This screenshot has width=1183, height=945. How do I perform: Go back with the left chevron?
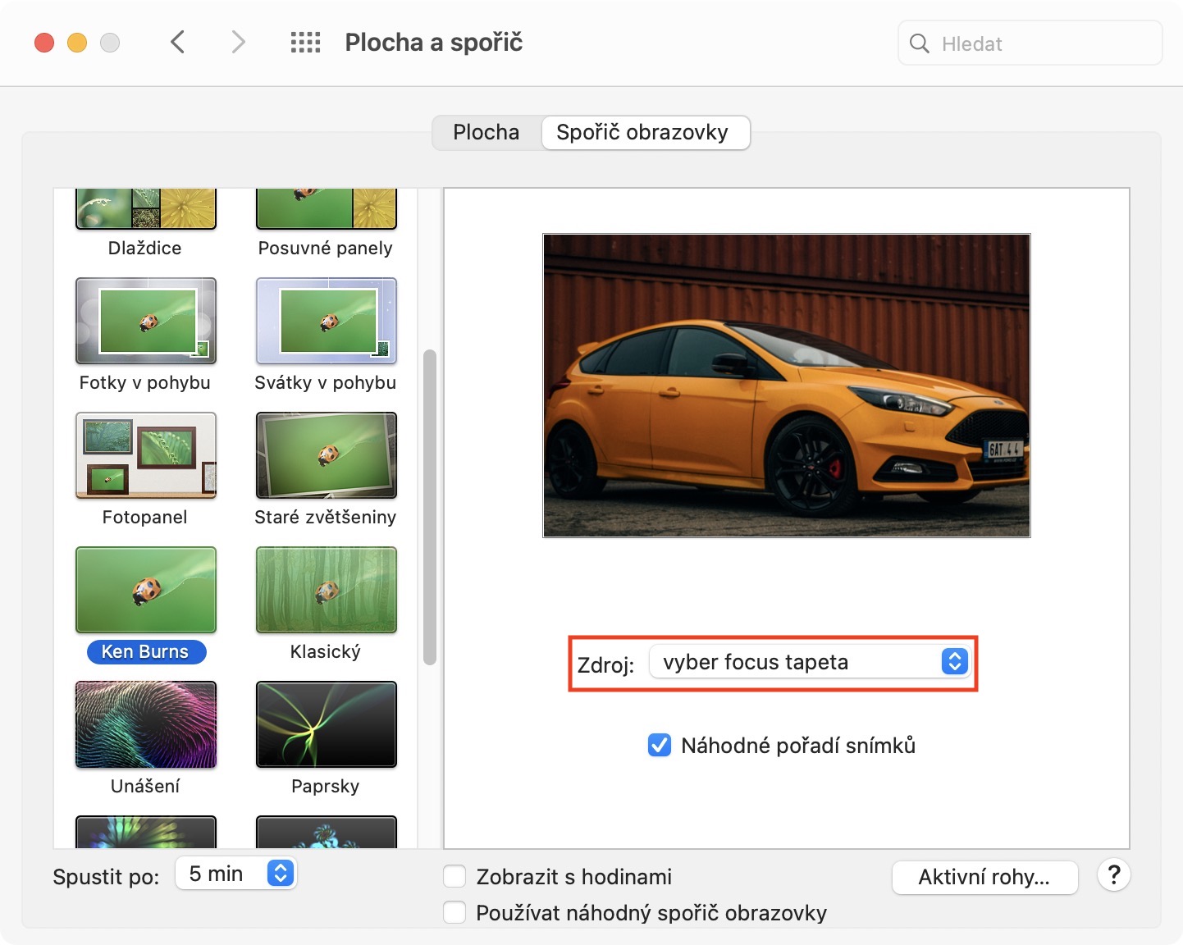point(177,42)
